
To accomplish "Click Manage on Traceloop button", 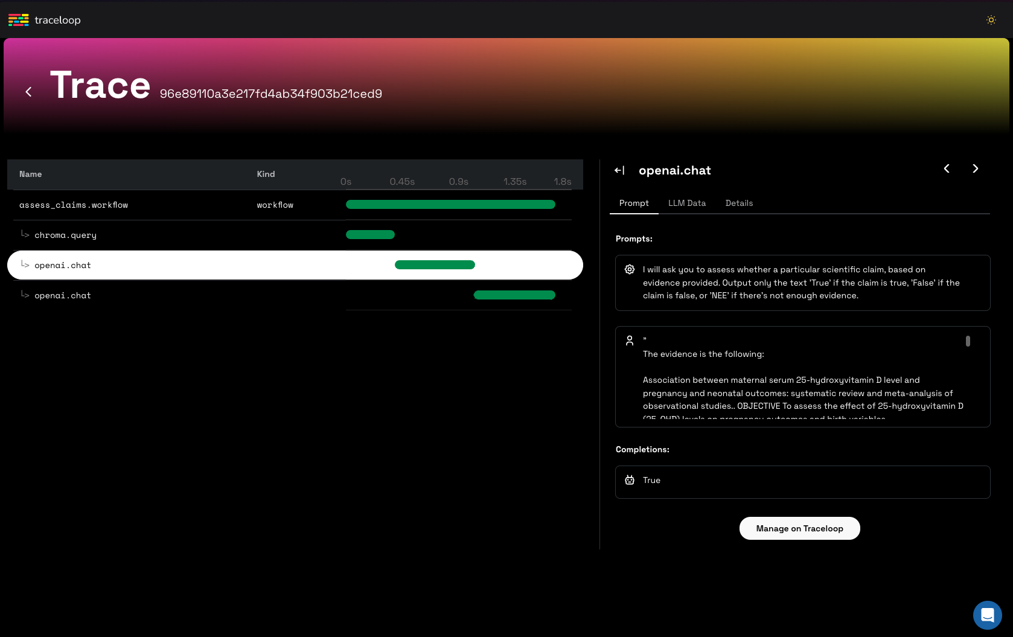I will [799, 528].
